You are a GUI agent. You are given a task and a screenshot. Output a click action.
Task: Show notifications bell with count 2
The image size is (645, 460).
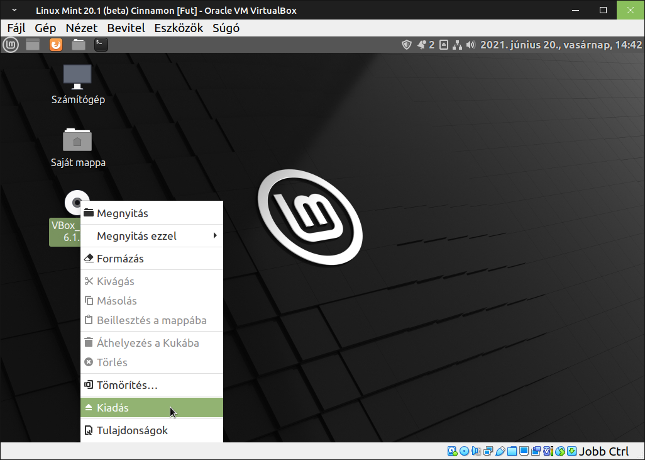click(x=426, y=45)
